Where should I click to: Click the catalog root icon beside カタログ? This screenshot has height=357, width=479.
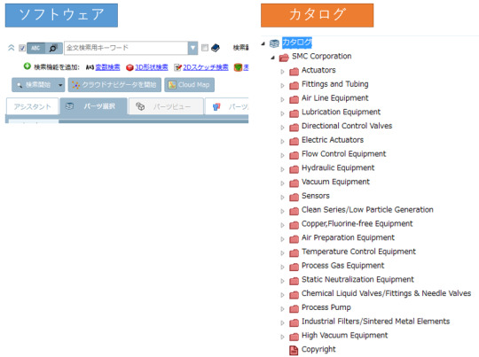pos(274,43)
